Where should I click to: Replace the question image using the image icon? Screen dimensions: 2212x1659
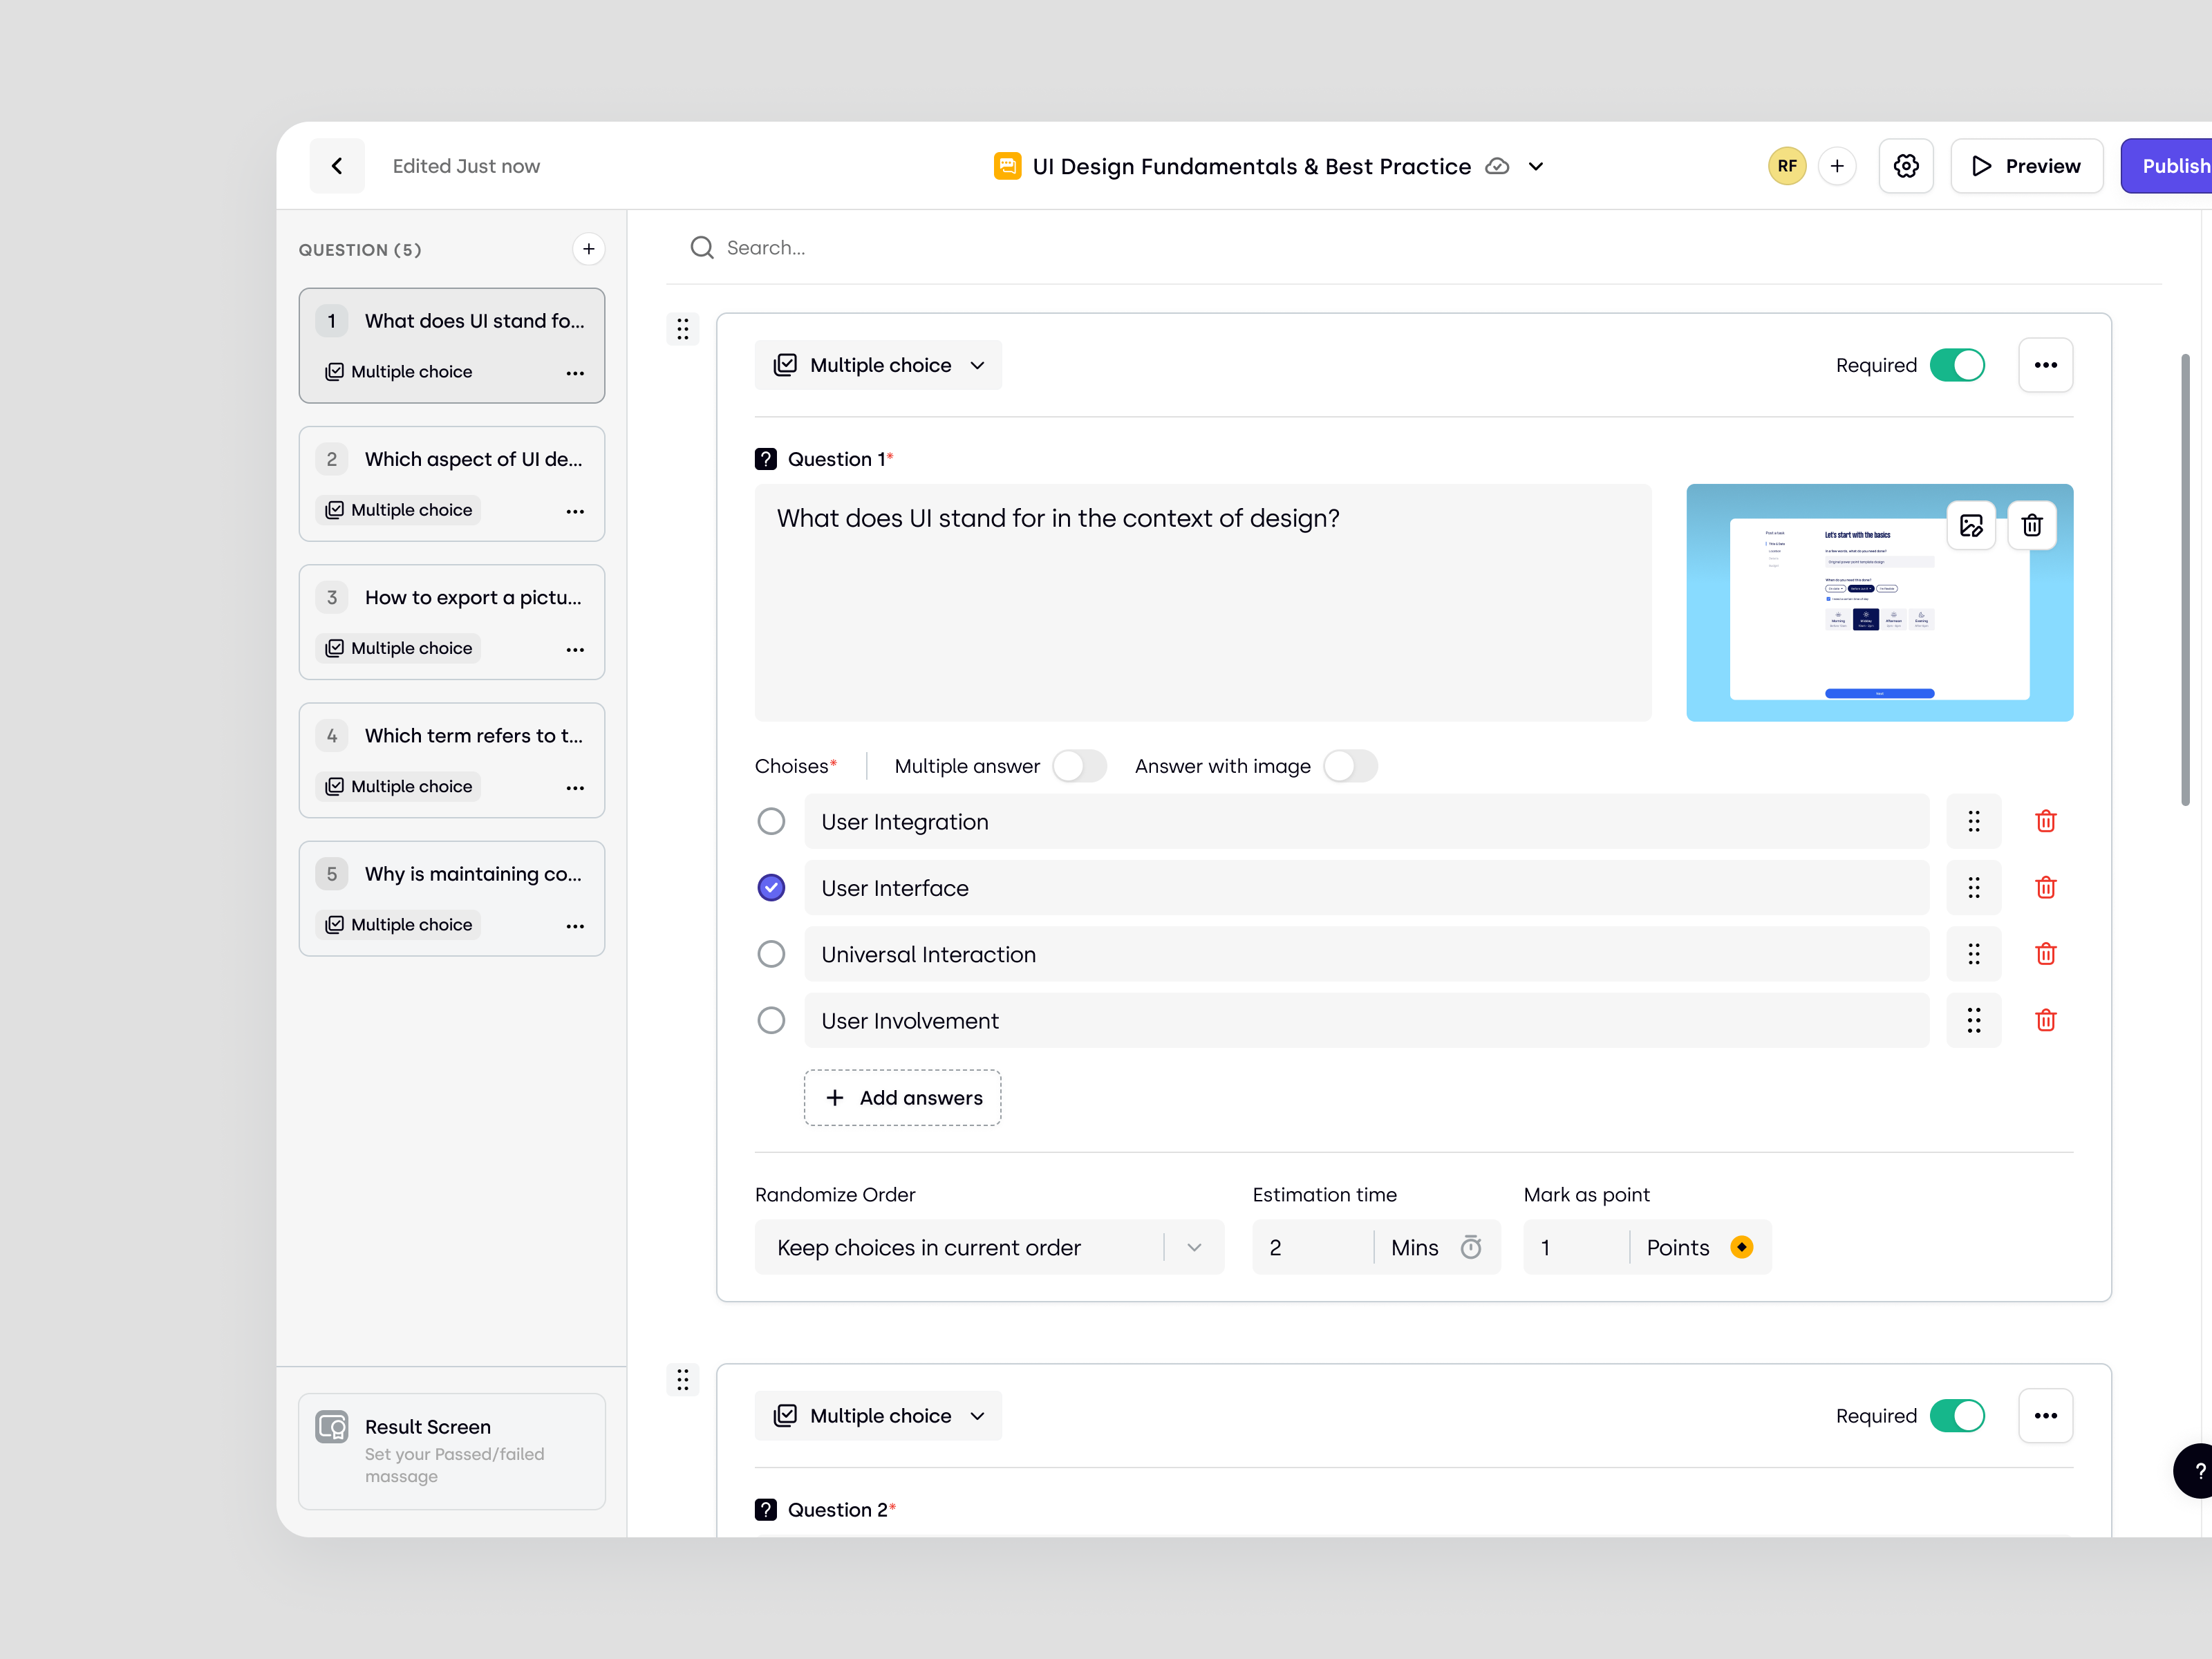click(x=1971, y=525)
